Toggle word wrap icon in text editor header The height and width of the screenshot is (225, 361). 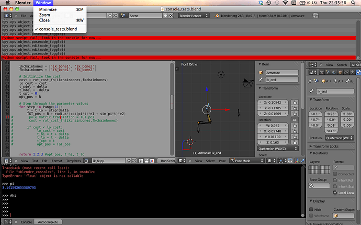(146, 161)
